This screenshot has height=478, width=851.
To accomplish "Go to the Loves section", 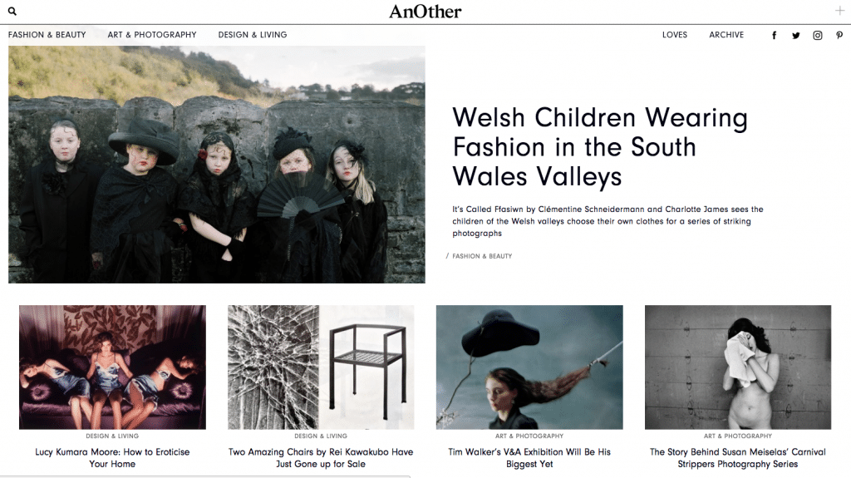I will 675,35.
